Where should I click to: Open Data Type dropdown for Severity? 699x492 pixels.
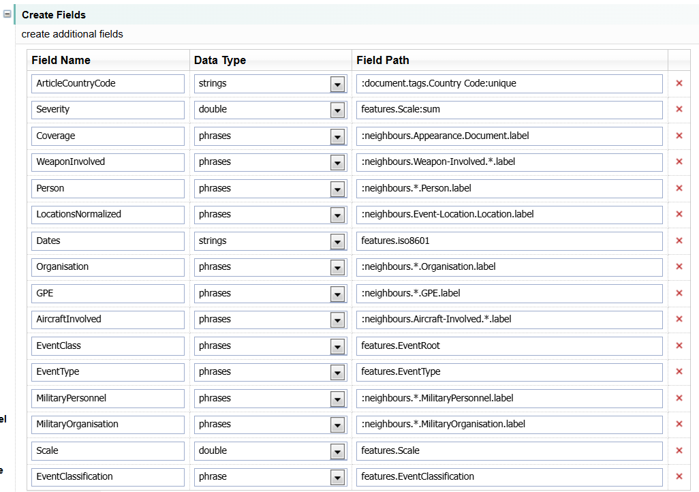click(337, 110)
